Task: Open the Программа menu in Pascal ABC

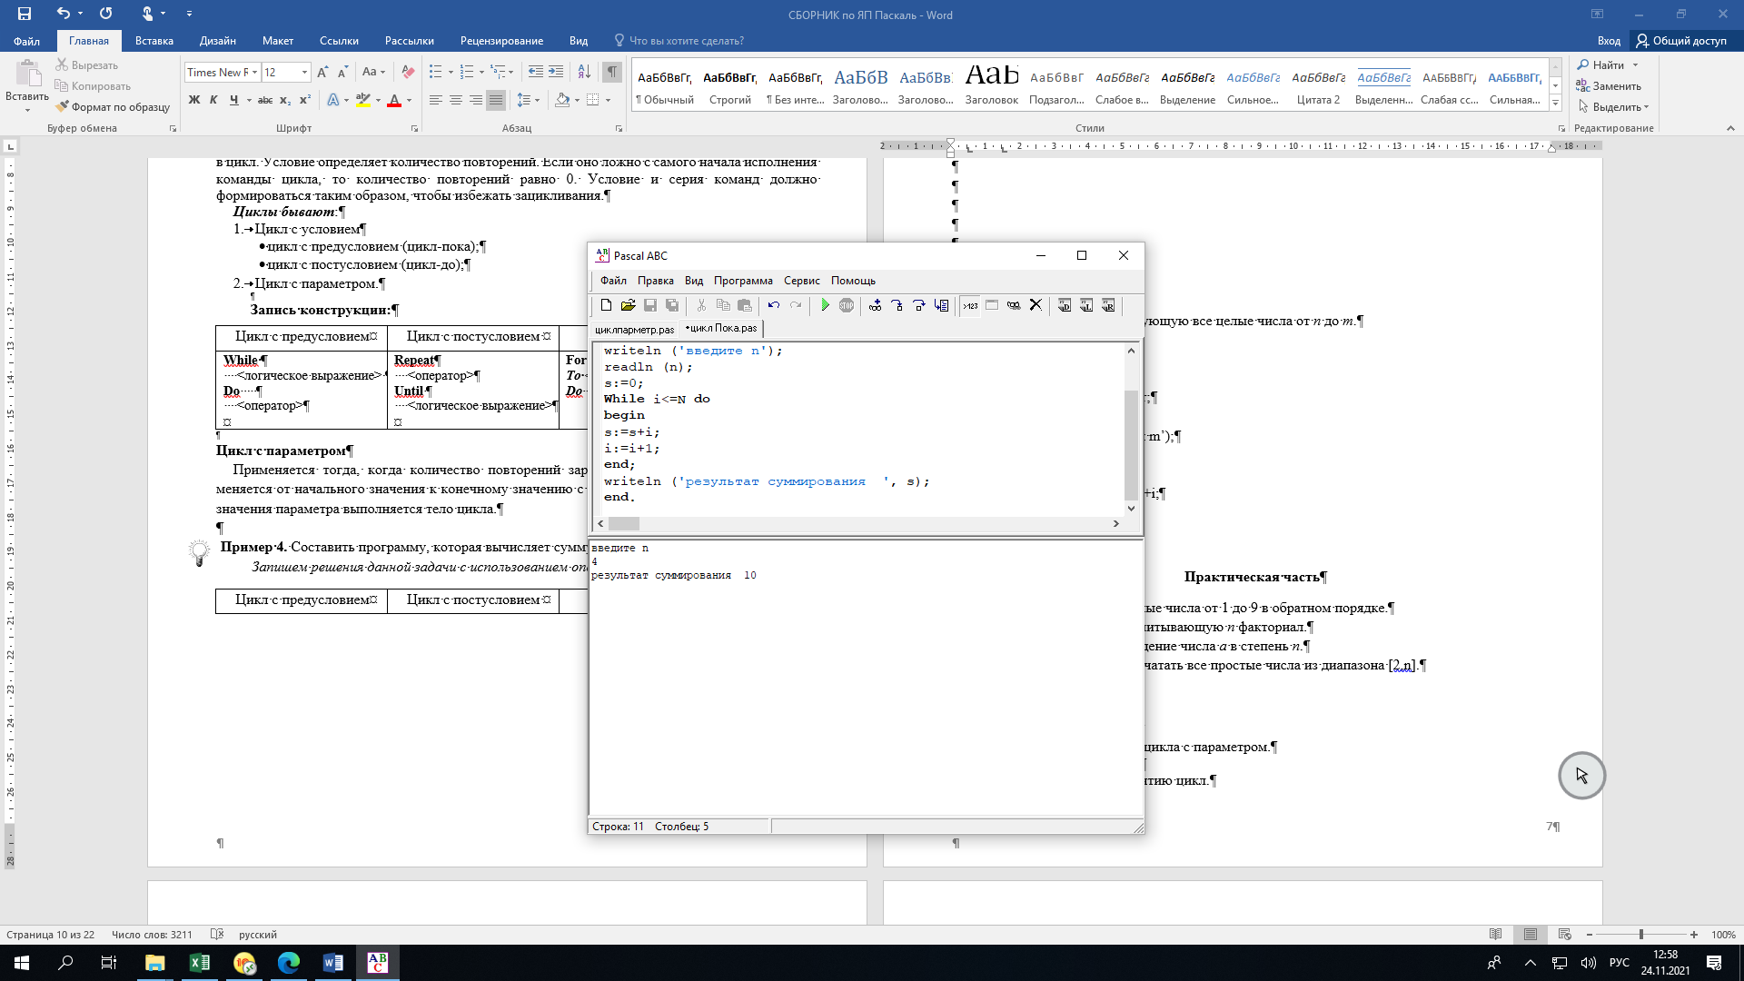Action: (x=741, y=281)
